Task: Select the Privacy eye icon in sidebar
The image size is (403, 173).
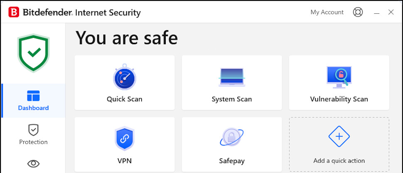Action: click(x=33, y=163)
